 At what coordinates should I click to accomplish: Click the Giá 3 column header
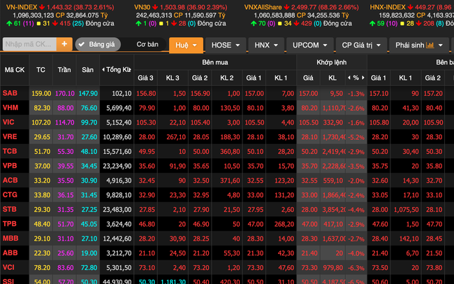(x=145, y=78)
